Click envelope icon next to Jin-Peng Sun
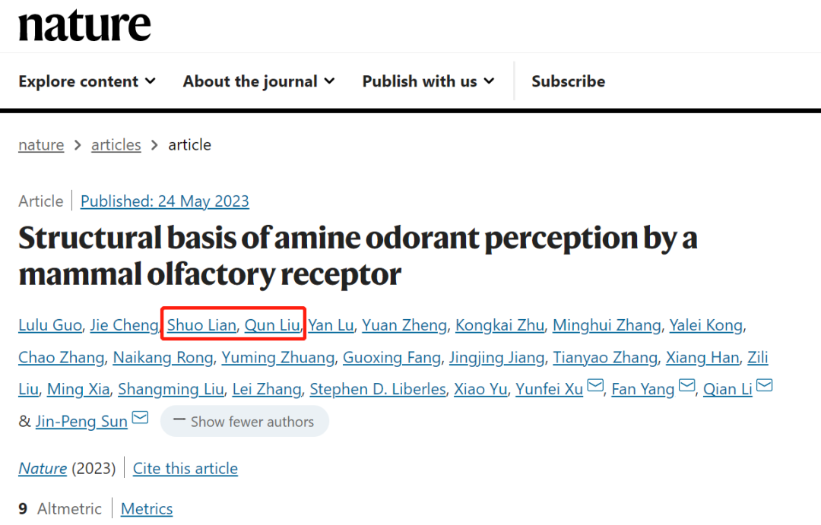This screenshot has height=525, width=821. pos(140,418)
